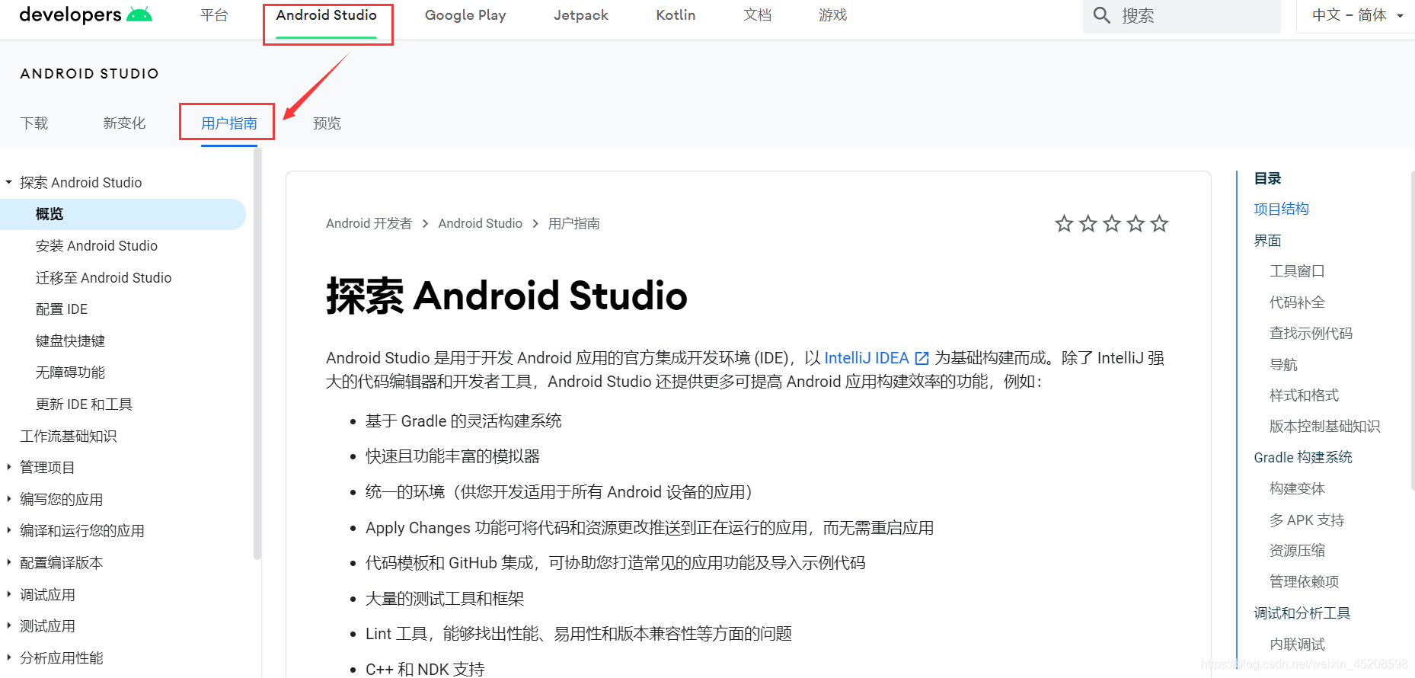
Task: Open the Jetpack top tab
Action: [x=581, y=15]
